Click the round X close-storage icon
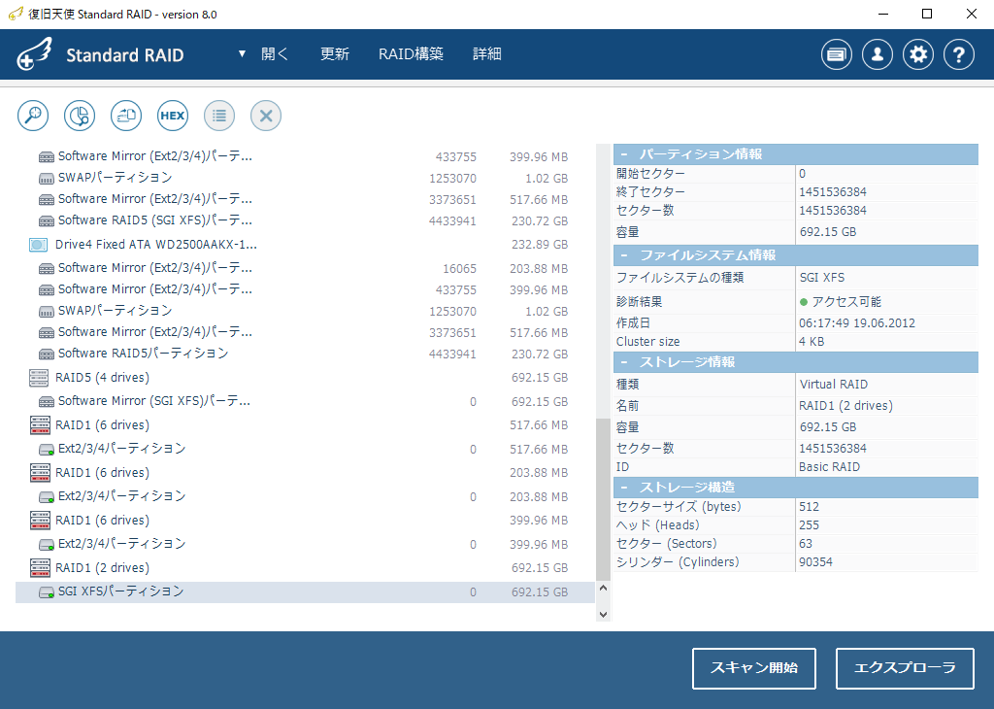994x709 pixels. [x=266, y=116]
